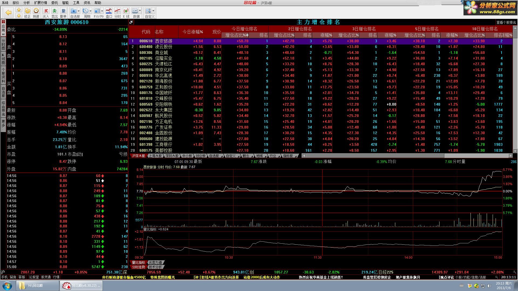Click the 同花顺(v8.30.22) taskbar item

(x=81, y=286)
